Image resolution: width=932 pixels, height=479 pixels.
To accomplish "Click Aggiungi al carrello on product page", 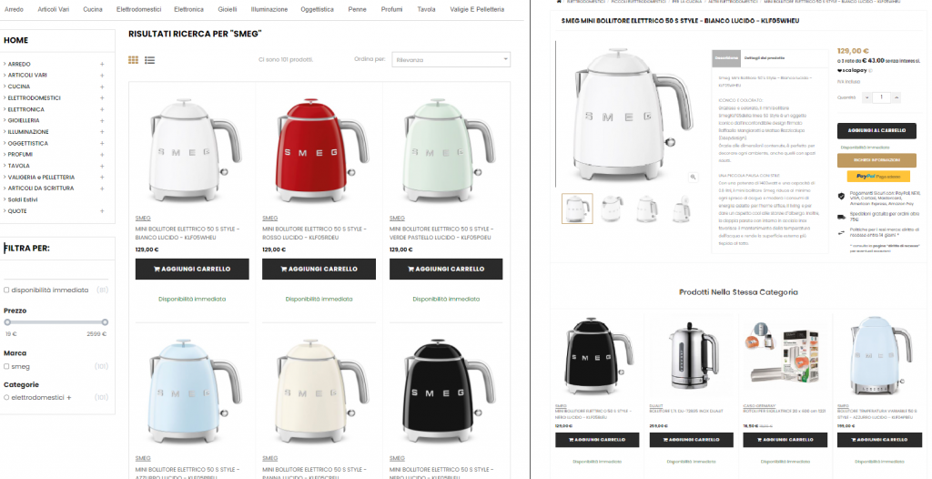I will click(x=876, y=130).
